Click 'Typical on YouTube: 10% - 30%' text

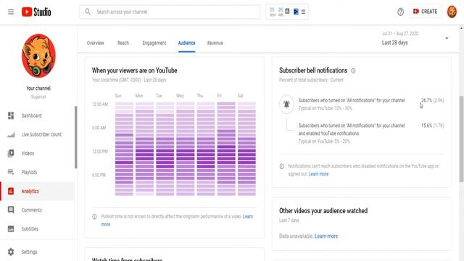click(326, 109)
